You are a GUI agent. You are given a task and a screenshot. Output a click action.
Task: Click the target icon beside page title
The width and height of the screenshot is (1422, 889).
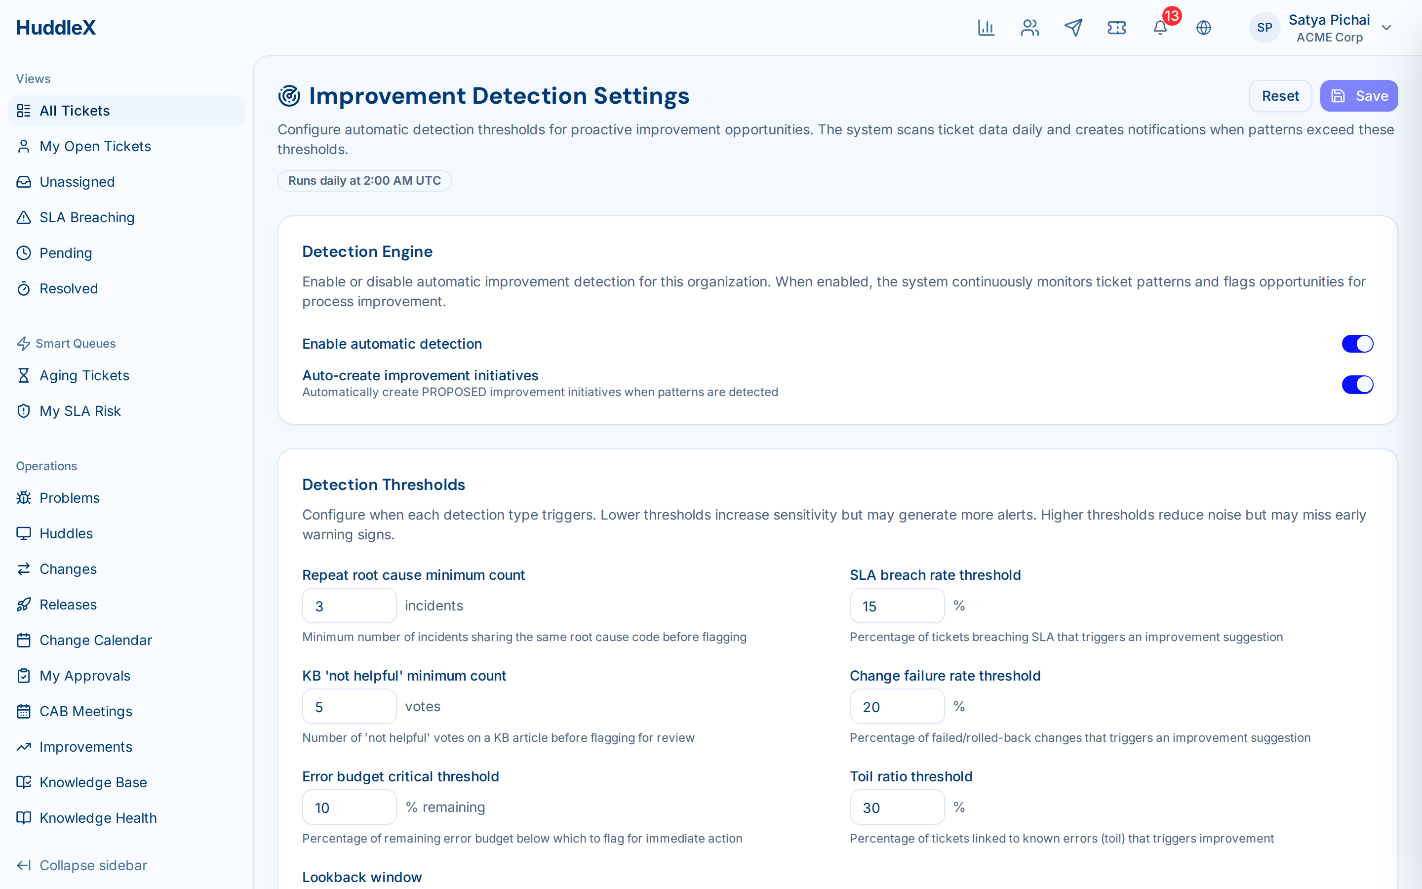click(x=289, y=96)
